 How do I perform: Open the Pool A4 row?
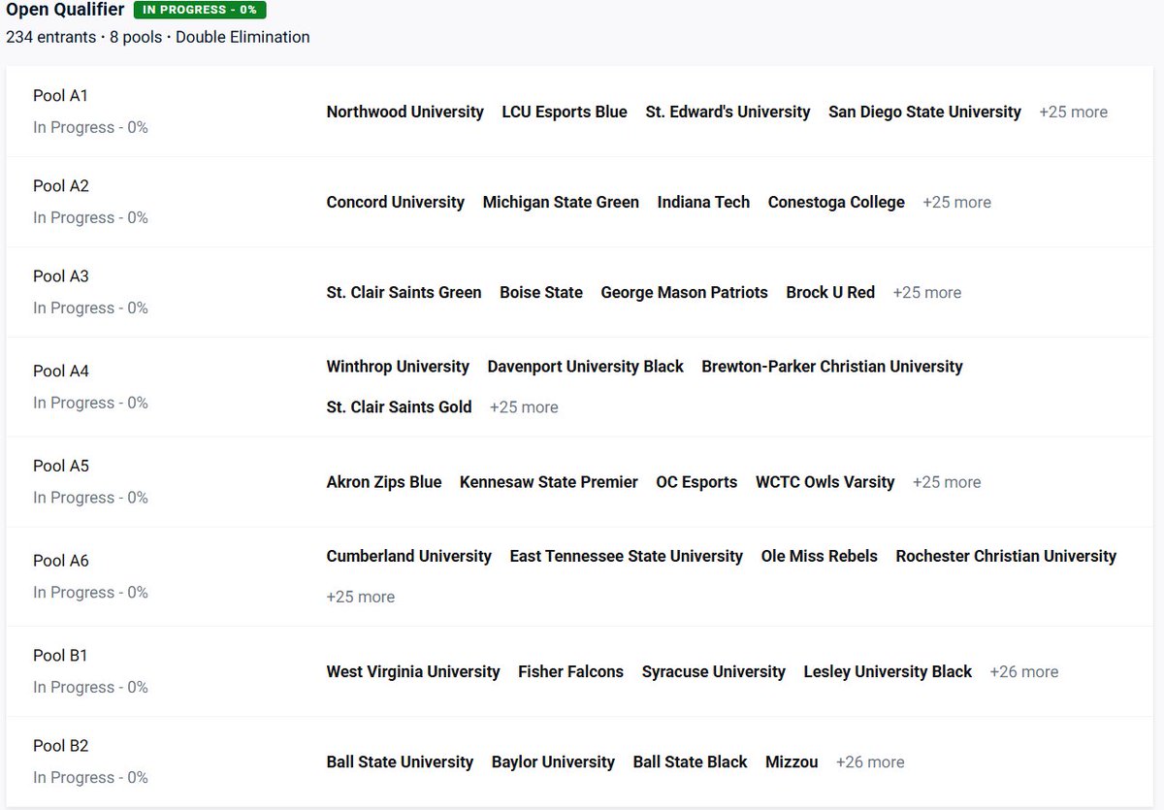click(579, 387)
